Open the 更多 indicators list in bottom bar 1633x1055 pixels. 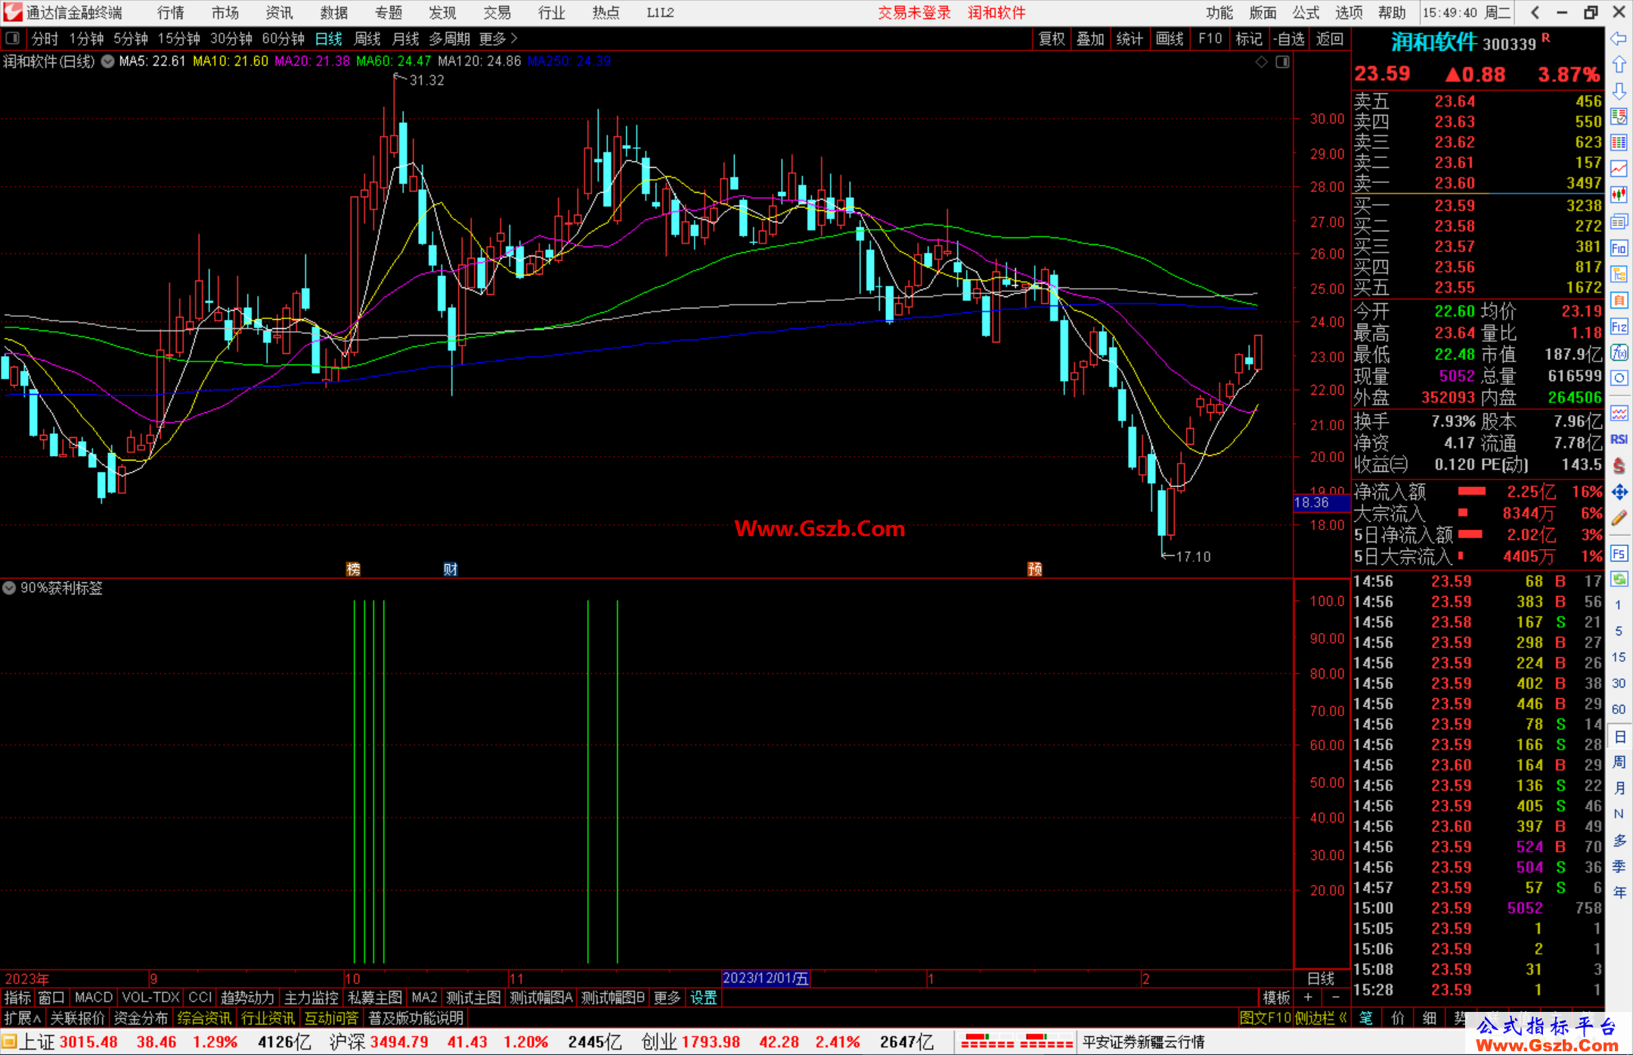[667, 998]
